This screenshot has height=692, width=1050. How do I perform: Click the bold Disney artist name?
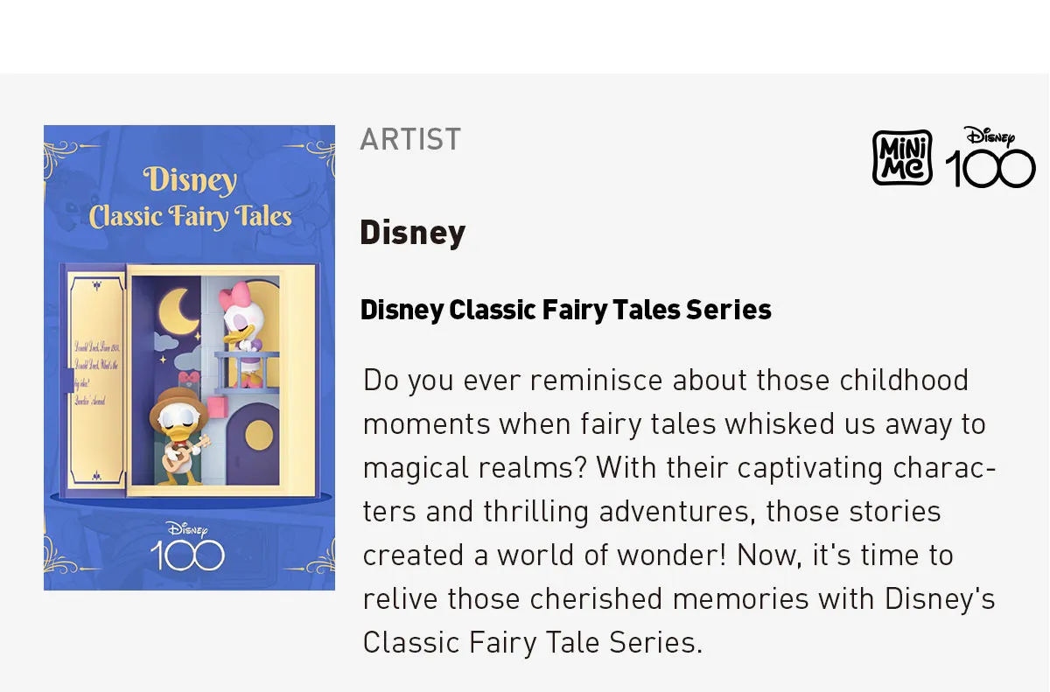412,233
